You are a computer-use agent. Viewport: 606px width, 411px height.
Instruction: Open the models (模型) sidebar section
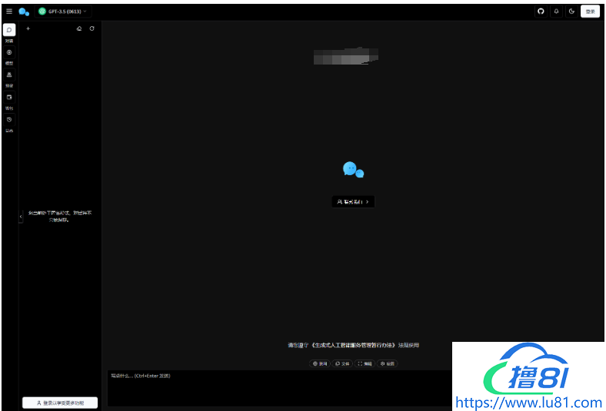point(9,53)
